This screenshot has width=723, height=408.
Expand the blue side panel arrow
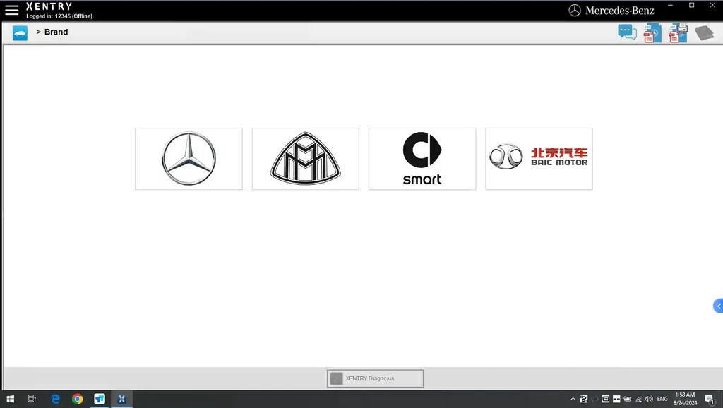[718, 306]
